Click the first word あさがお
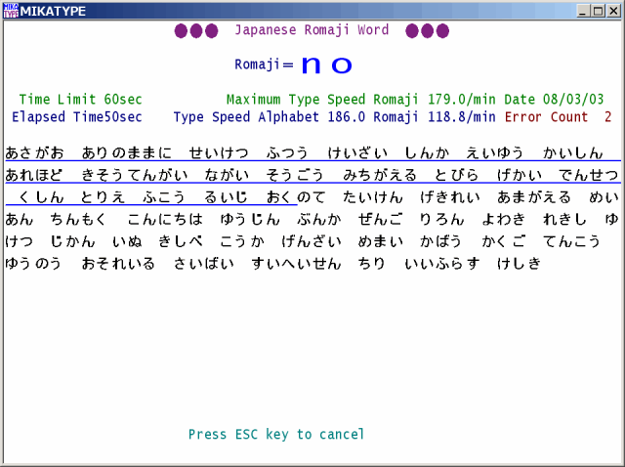 coord(34,153)
